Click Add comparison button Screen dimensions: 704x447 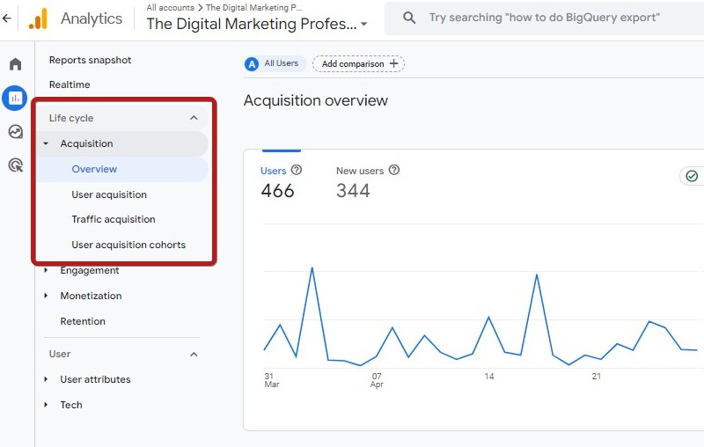coord(359,63)
